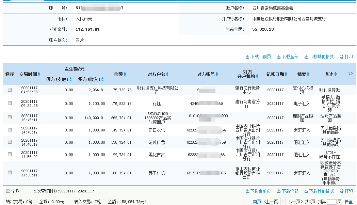Screen dimensions: 357x205
Task: Click the download all (下载全部) icon
Action: [287, 57]
